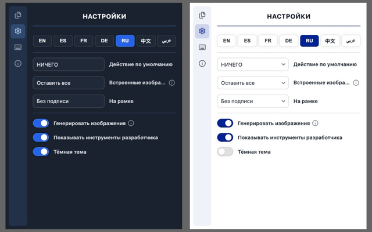Switch language to Arabic in dark panel
Viewport: 372px width, 232px height.
[167, 41]
